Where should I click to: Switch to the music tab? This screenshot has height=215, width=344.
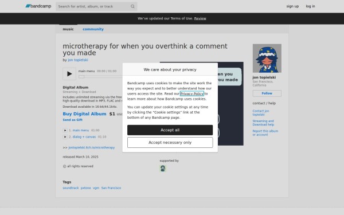coord(68,29)
